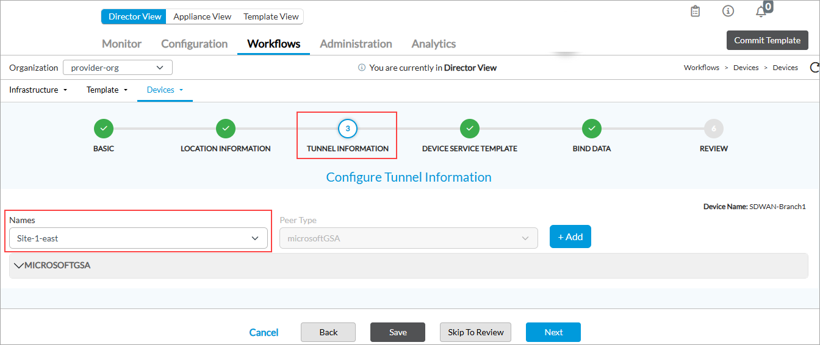Go to the Basic step checkmark
Screen dimensions: 820x345
tap(104, 129)
